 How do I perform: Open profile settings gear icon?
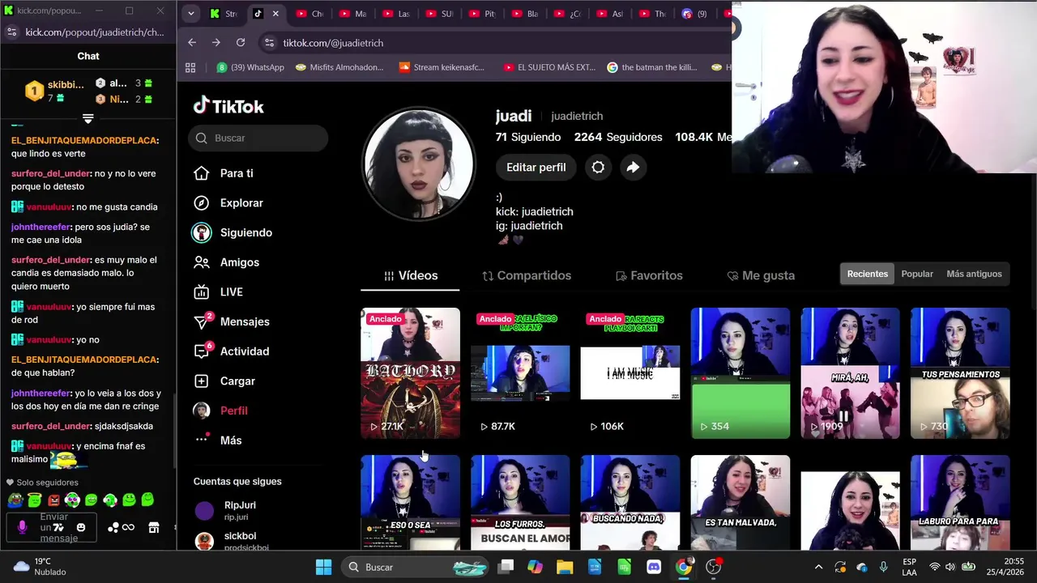click(x=598, y=167)
